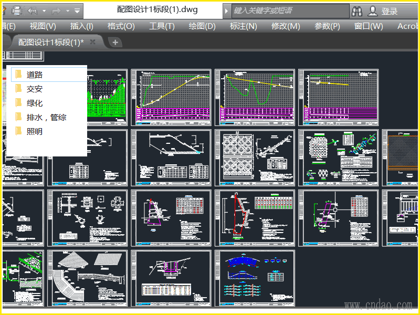This screenshot has height=315, width=420.
Task: Click the folder icon beside 道路
Action: pos(18,74)
